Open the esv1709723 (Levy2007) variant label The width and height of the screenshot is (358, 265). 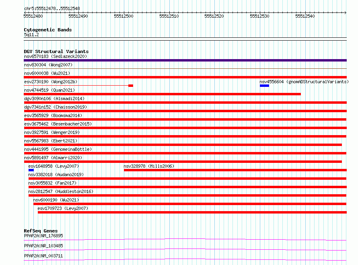[x=63, y=208]
